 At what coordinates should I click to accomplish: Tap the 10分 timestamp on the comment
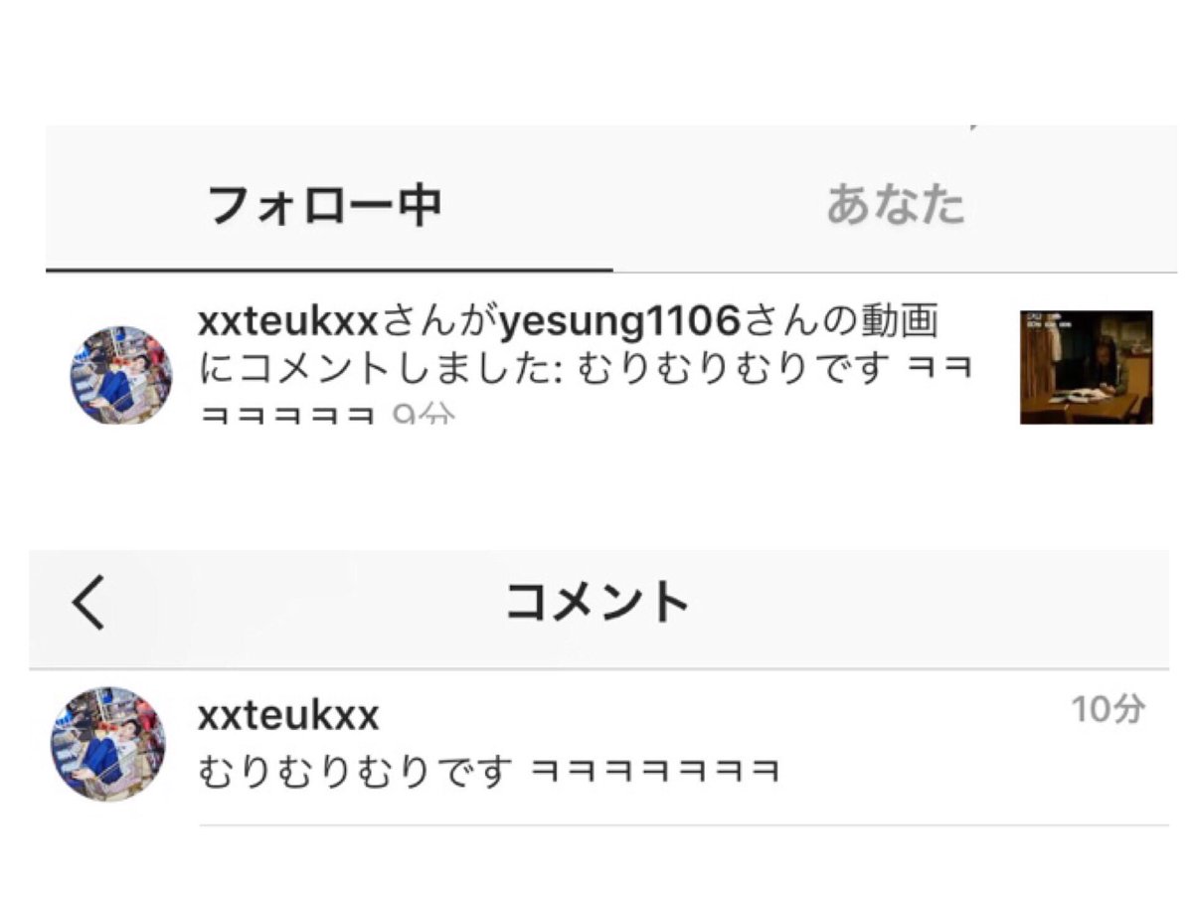click(x=1108, y=710)
